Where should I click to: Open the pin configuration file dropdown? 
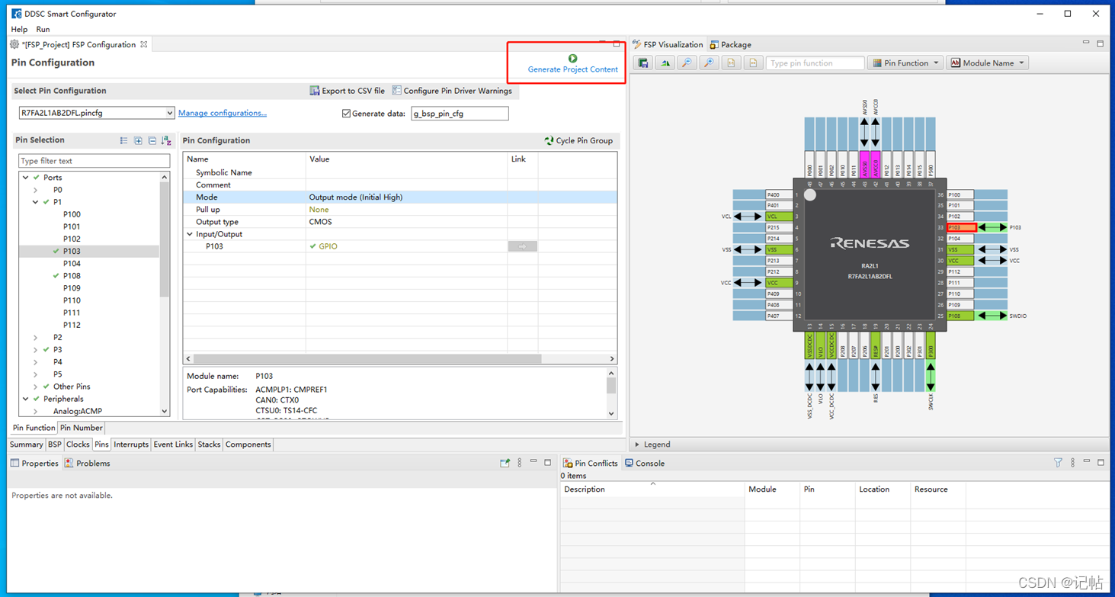169,113
